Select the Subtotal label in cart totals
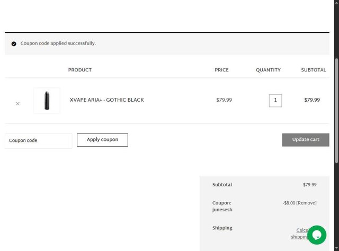This screenshot has width=339, height=251. pos(222,185)
